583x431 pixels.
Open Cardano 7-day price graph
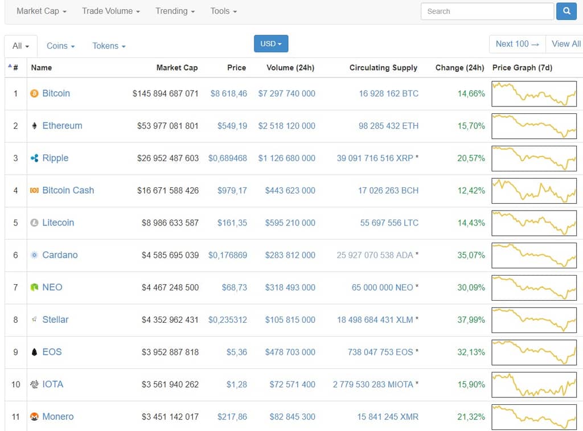[534, 256]
